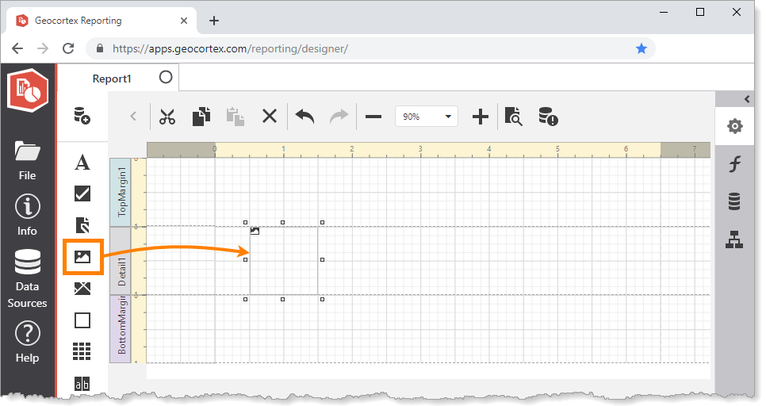This screenshot has height=406, width=766.
Task: Select the Label (A) tool
Action: (x=82, y=163)
